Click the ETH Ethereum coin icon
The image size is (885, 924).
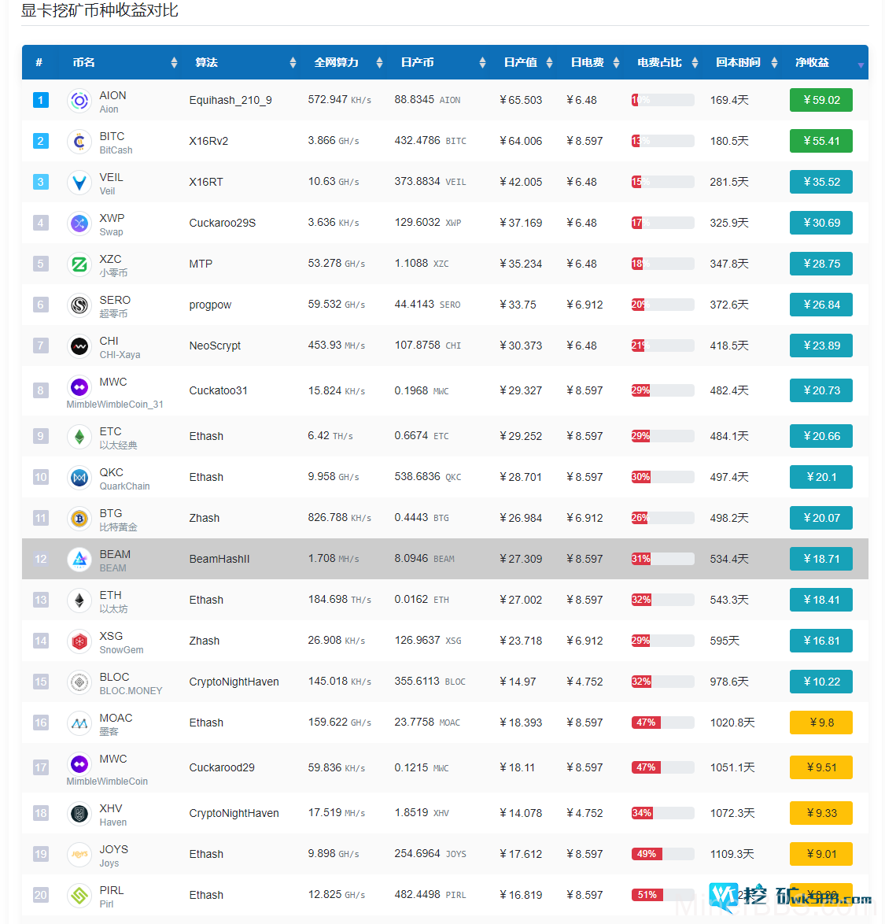coord(79,601)
